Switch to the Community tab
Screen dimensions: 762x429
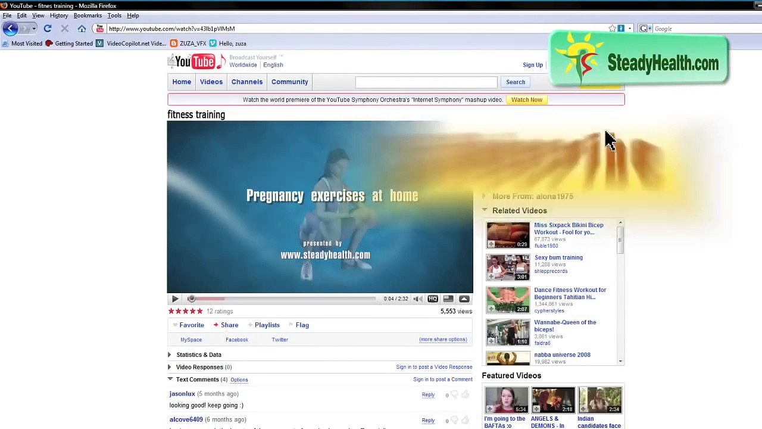pos(290,82)
